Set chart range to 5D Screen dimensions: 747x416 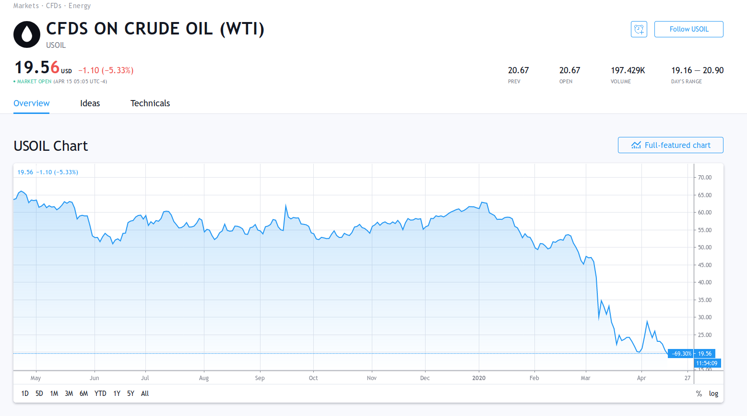39,394
